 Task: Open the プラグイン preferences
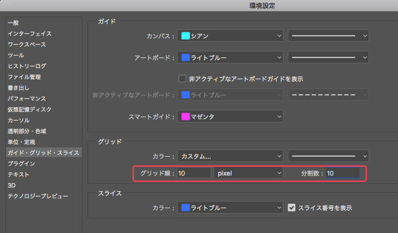pos(21,164)
